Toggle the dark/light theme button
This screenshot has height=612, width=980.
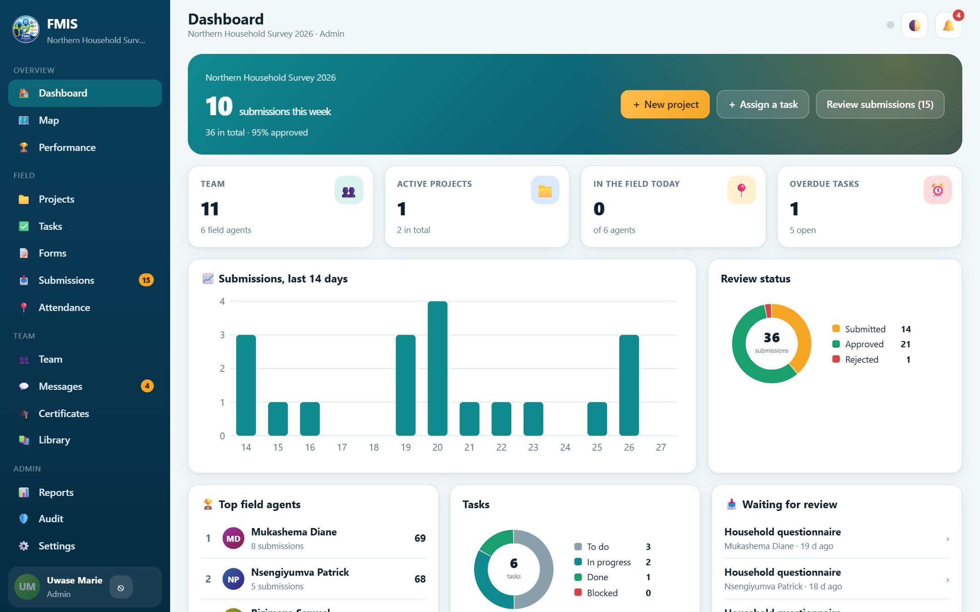[x=914, y=25]
